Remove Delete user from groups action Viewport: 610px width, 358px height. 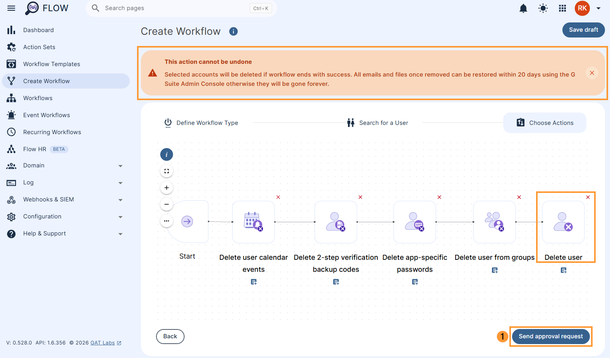[519, 197]
